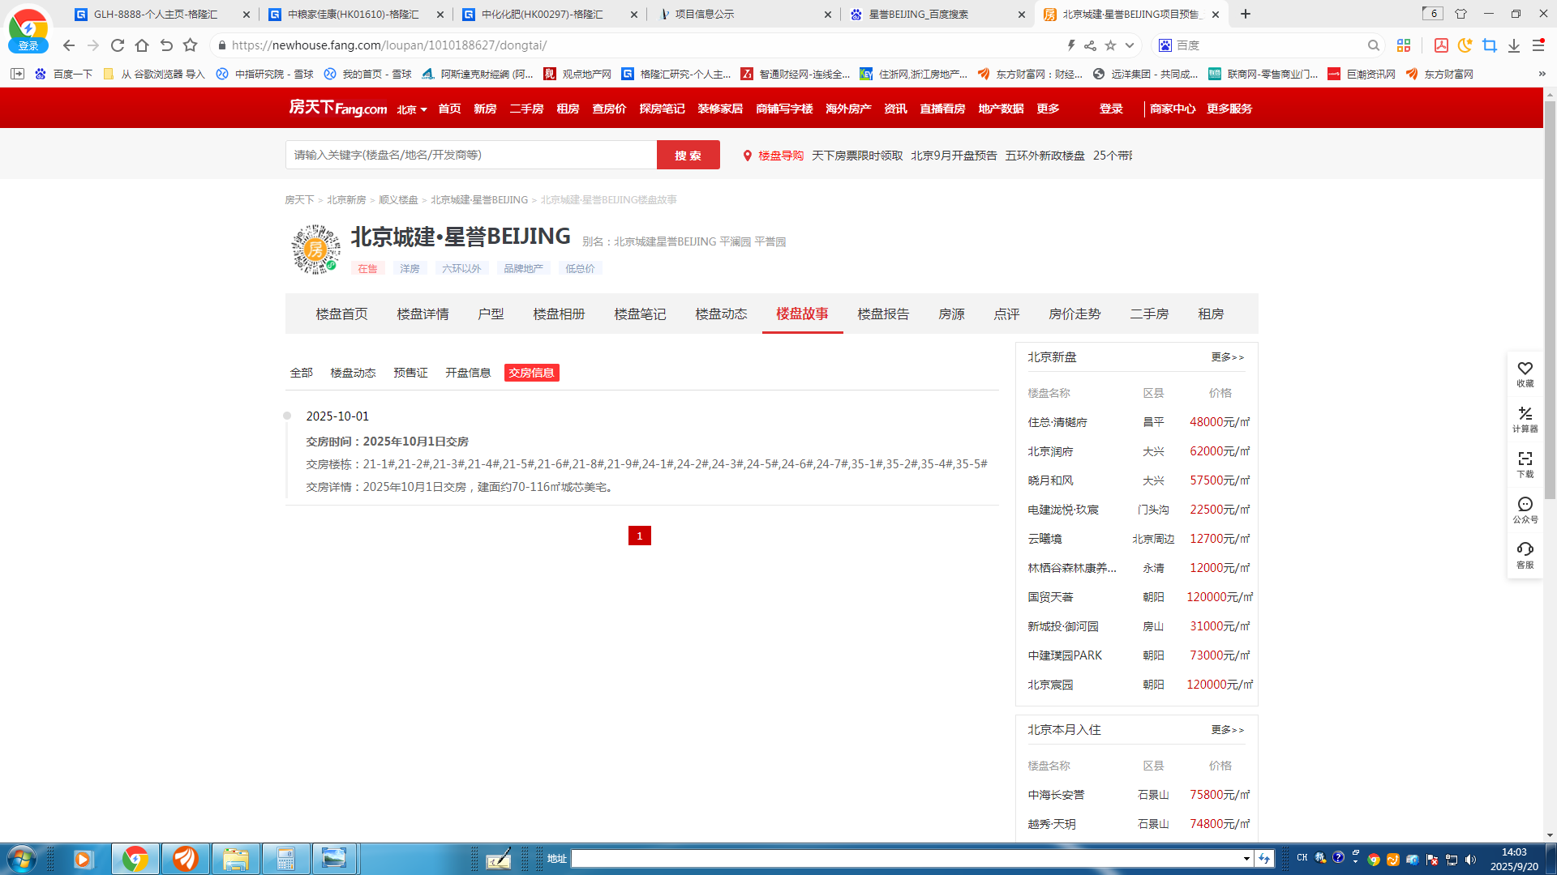Click the browser URL address field
This screenshot has height=875, width=1557.
[641, 45]
